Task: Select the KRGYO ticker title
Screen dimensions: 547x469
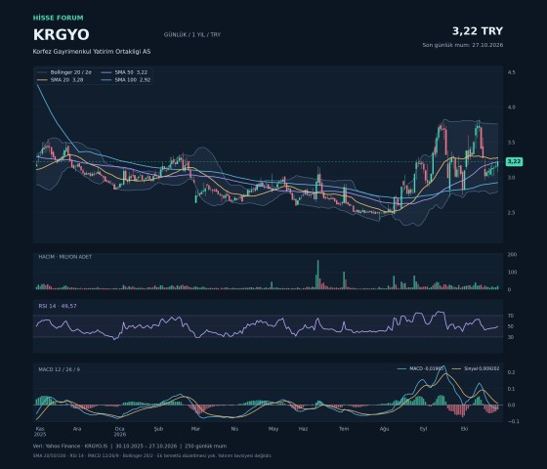Action: pos(62,35)
